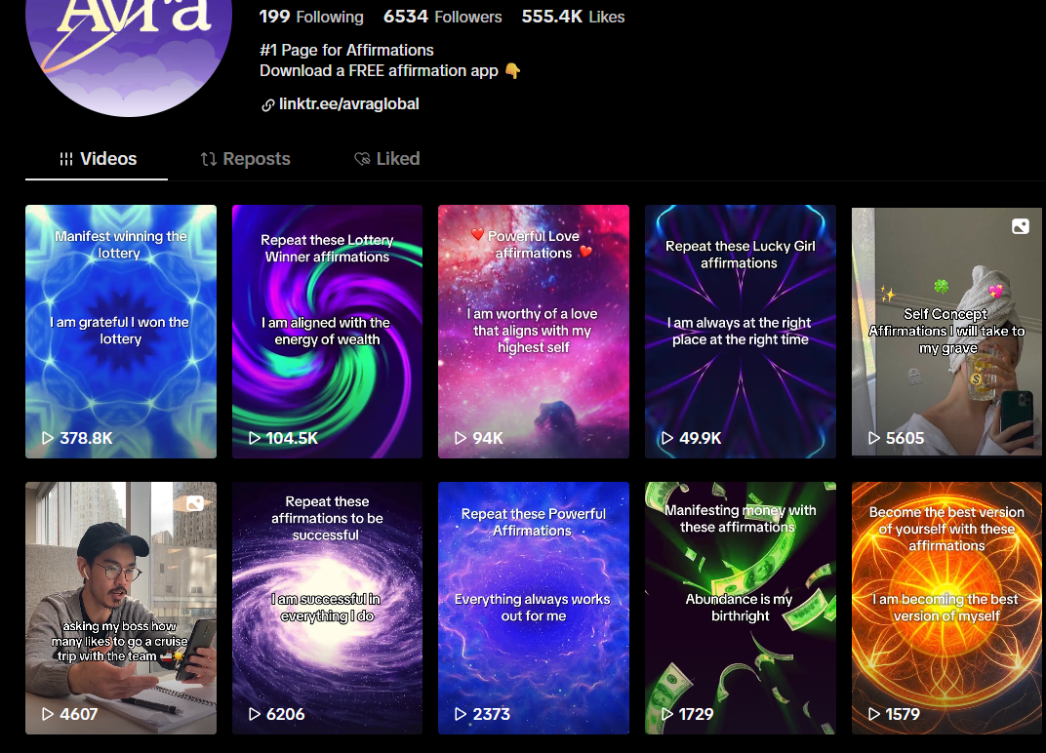
Task: Open the Powerful Love affirmations video
Action: pos(534,332)
